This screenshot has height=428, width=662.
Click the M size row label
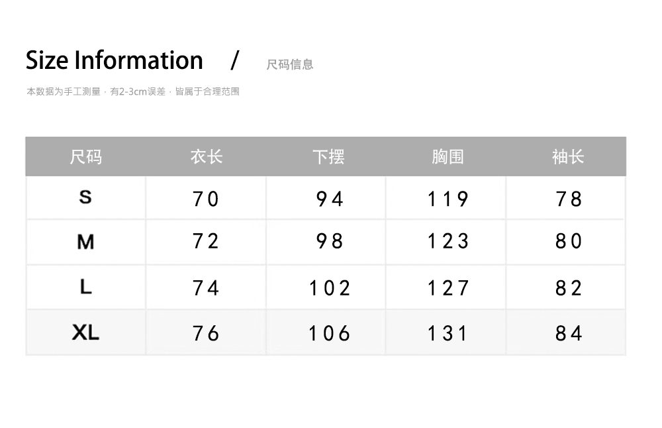click(x=85, y=242)
